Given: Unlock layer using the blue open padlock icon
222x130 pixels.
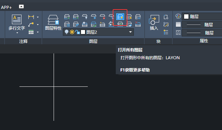Looking at the screenshot, I should [111, 17].
